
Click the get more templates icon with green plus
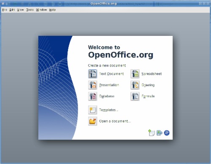tap(151, 133)
